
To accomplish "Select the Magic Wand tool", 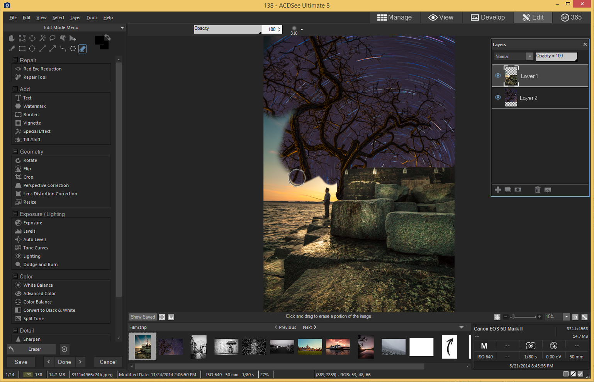I will point(42,38).
